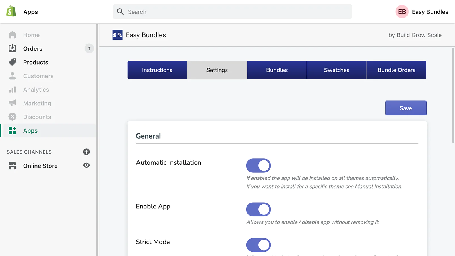The image size is (455, 256).
Task: Disable Automatic Installation
Action: click(258, 165)
